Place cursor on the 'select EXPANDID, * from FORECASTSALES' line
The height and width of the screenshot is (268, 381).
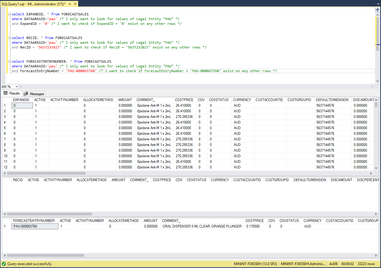[x=50, y=14]
